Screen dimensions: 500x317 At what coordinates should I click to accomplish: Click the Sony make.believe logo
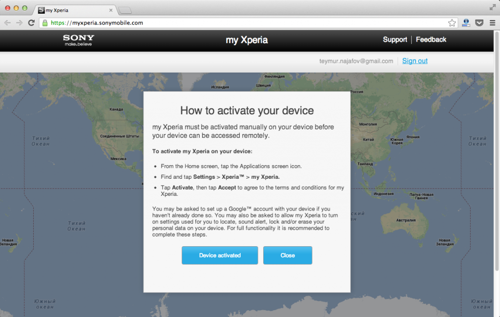[79, 40]
